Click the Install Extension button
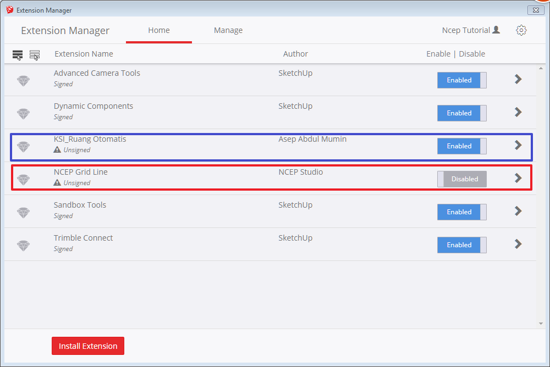This screenshot has width=550, height=367. (x=88, y=346)
